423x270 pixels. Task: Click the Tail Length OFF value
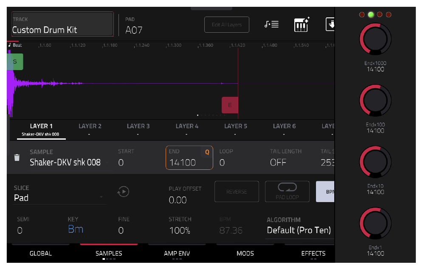click(x=278, y=162)
